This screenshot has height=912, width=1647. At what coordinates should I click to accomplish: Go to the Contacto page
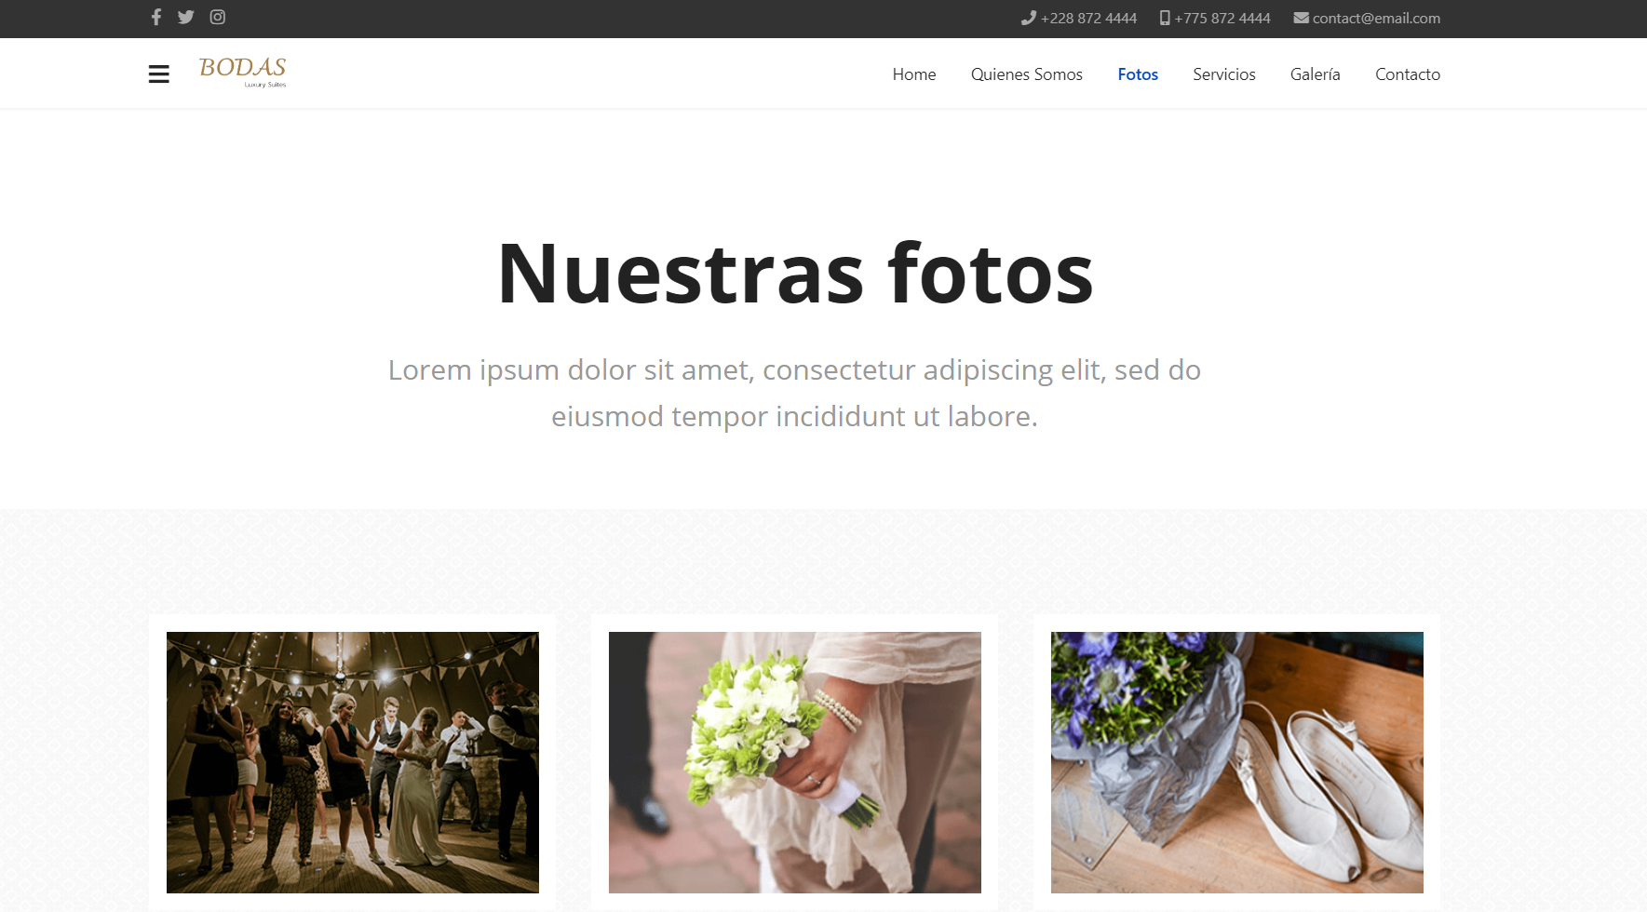pyautogui.click(x=1407, y=74)
